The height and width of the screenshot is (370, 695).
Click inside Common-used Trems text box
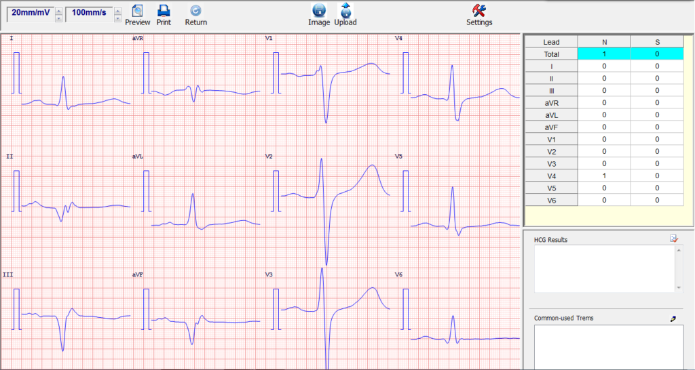click(609, 348)
